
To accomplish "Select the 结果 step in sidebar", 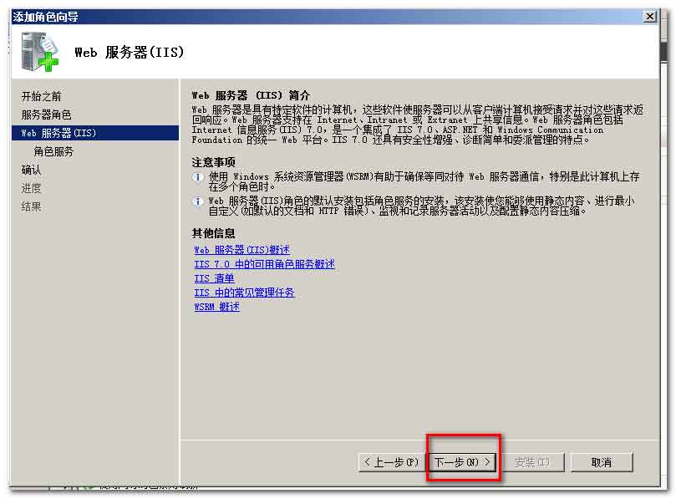I will pos(32,207).
